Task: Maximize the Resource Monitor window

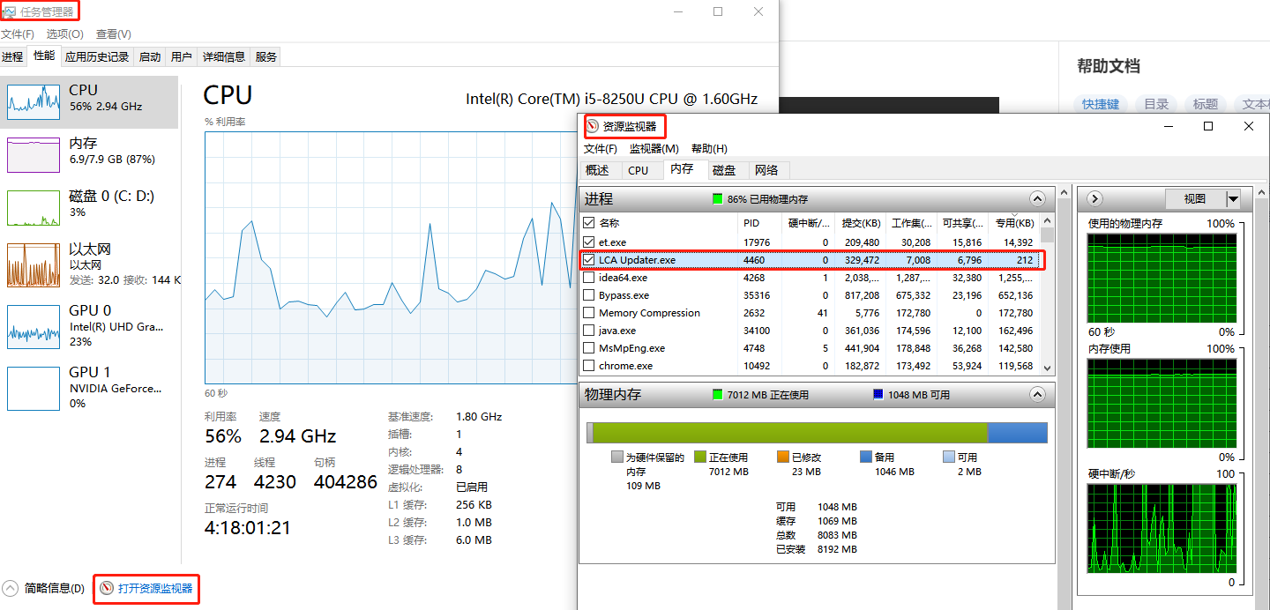Action: (x=1208, y=127)
